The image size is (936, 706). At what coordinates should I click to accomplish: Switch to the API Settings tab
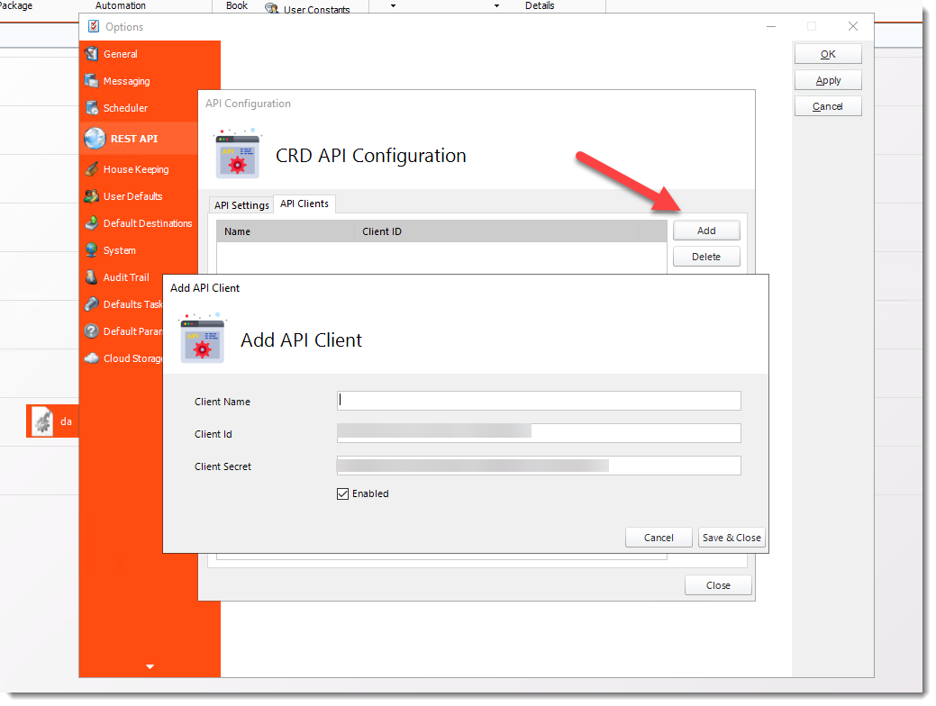(241, 204)
